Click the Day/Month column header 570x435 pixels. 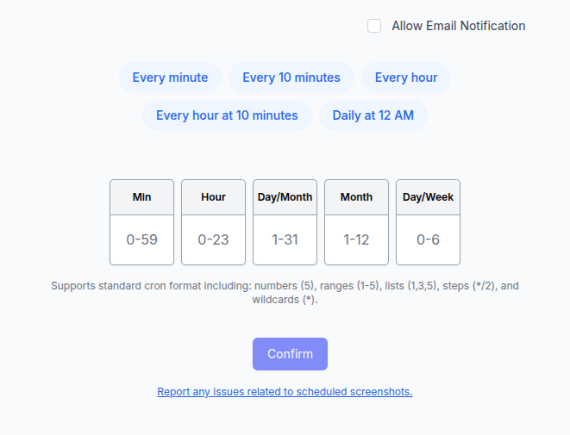(285, 197)
